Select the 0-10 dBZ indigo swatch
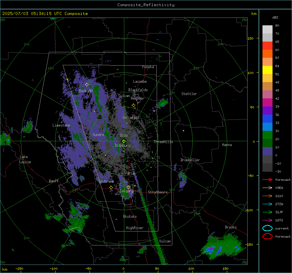 click(x=267, y=151)
